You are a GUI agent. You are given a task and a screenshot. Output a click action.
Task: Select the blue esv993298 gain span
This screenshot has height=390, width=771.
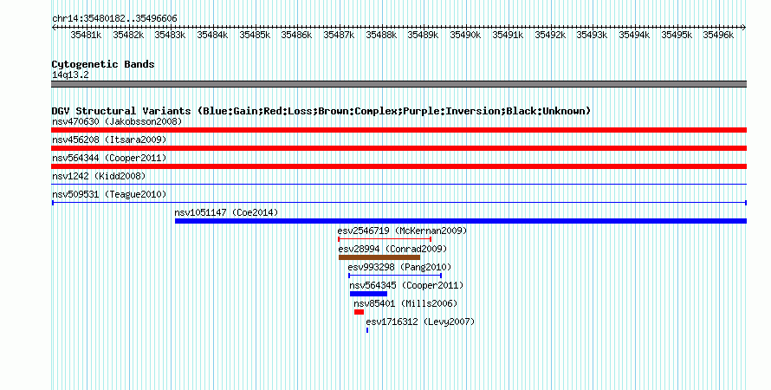[395, 276]
